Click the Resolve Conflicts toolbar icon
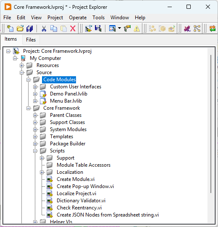Viewport: 218px width, 227px height. [127, 28]
